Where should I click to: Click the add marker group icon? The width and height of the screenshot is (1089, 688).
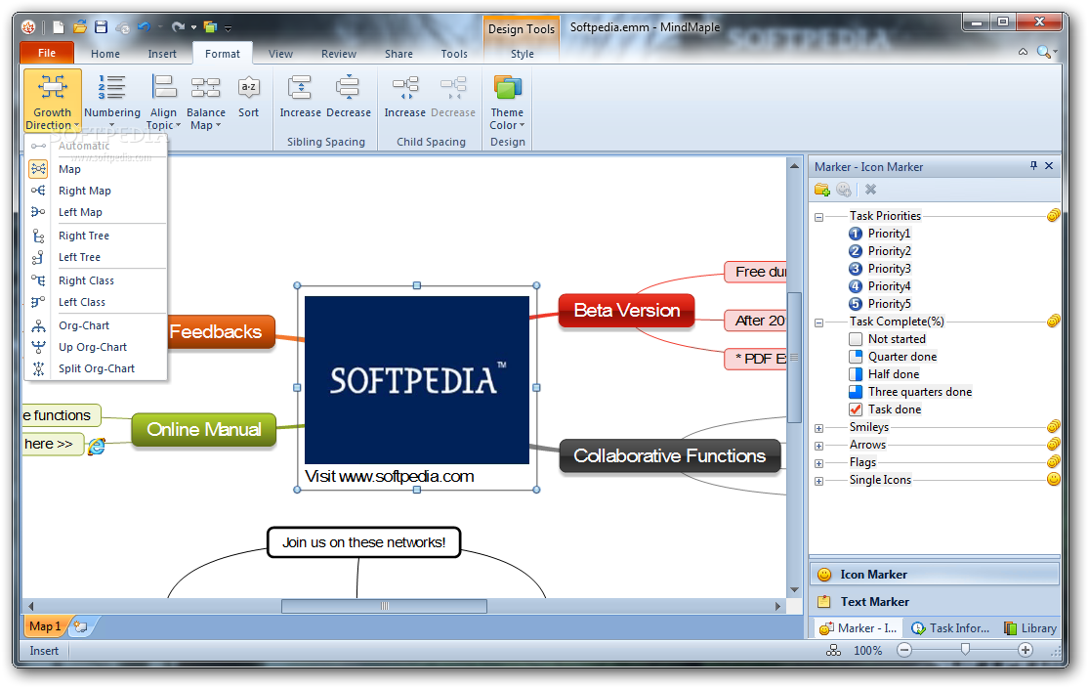822,189
